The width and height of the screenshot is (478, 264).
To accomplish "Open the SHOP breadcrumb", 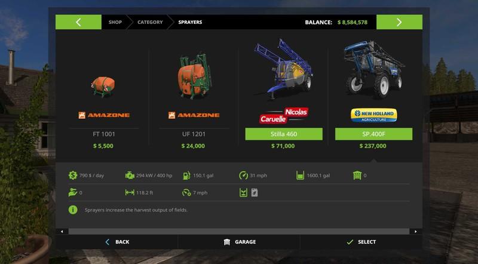I will tap(115, 22).
